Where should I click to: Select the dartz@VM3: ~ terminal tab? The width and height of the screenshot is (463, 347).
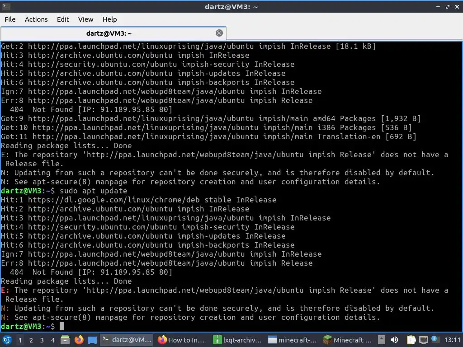pyautogui.click(x=113, y=33)
